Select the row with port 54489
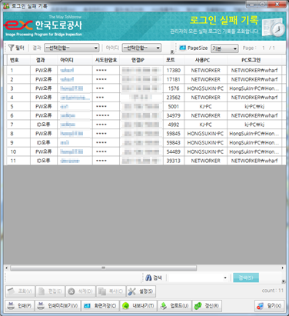 point(144,151)
